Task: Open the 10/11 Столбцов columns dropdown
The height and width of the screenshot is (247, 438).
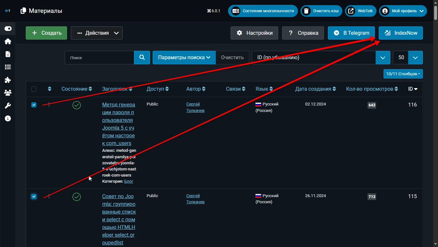Action: [403, 74]
